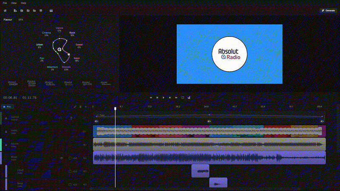The width and height of the screenshot is (340, 191).
Task: Select the Smooth flavour label
Action: coord(66,67)
